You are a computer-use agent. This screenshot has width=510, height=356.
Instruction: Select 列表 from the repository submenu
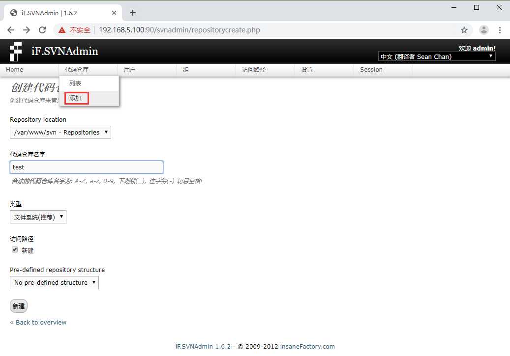pos(89,83)
